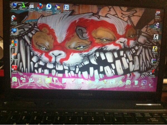Open the magnifier disc shortcut in bottom row
167x125 pixels.
click(31, 82)
